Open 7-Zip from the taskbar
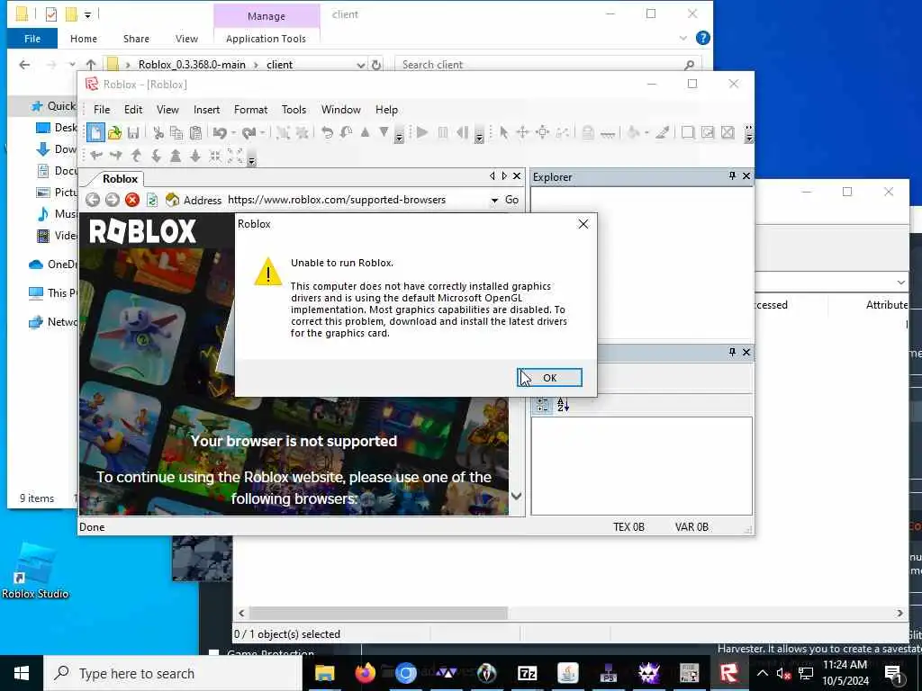 point(527,673)
